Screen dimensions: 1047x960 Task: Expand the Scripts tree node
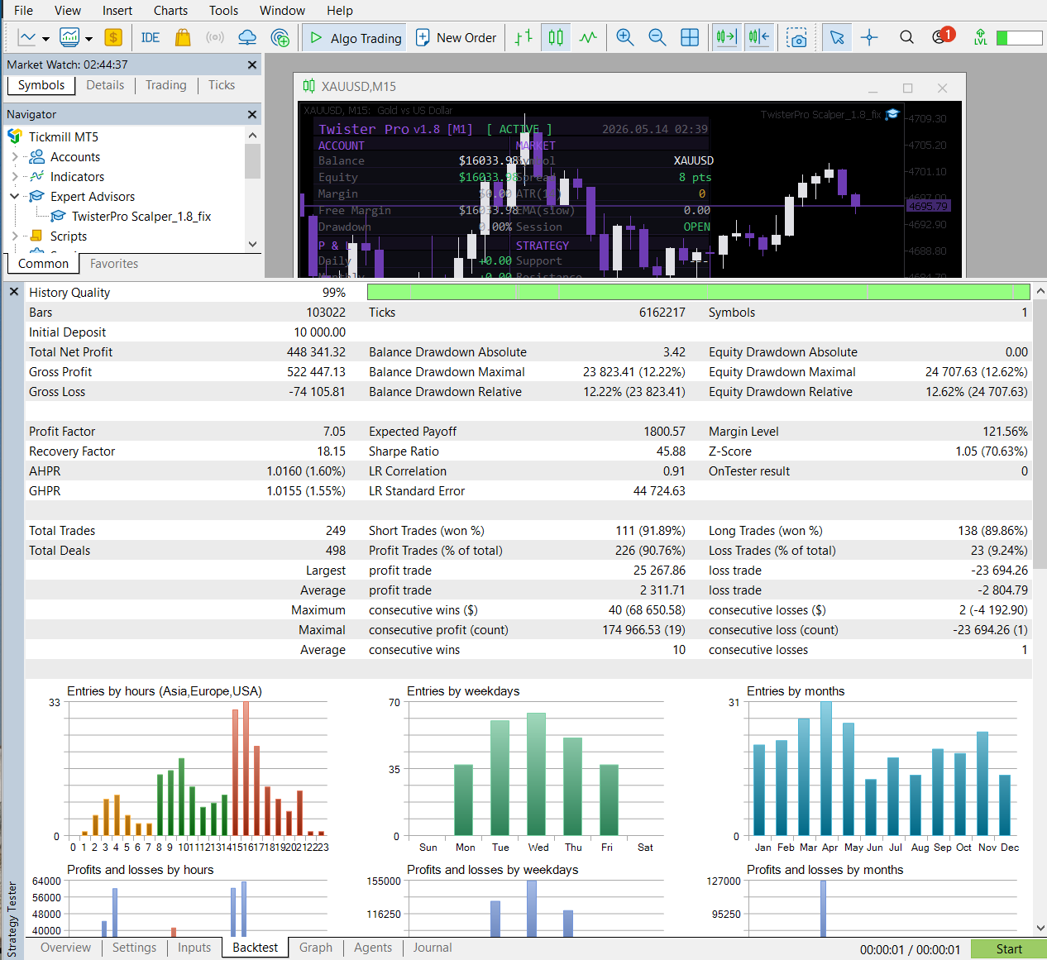point(15,236)
